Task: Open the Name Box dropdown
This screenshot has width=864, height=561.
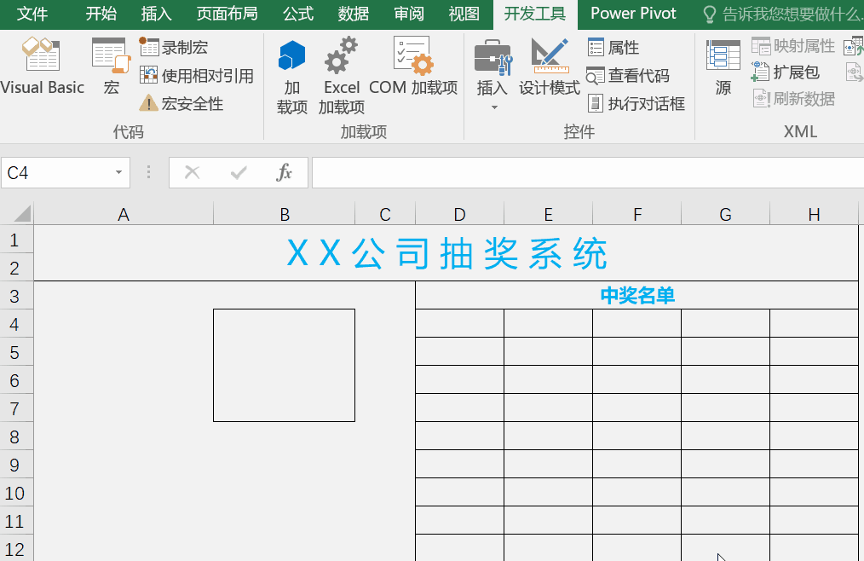Action: tap(119, 171)
